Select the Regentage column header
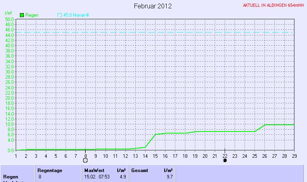The width and height of the screenshot is (307, 182). [x=51, y=170]
